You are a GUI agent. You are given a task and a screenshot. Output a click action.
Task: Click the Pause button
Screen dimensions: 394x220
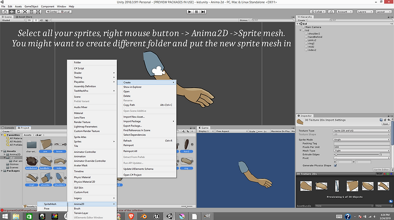point(196,12)
